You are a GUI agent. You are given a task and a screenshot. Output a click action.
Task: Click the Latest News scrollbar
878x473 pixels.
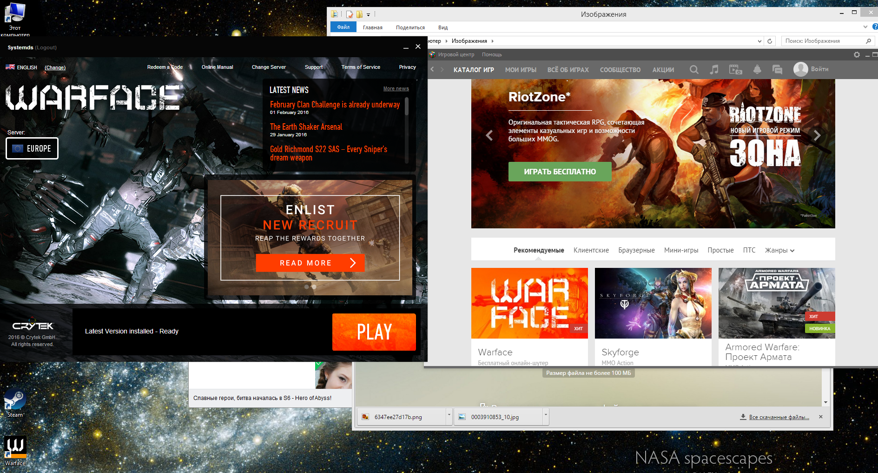click(x=407, y=107)
